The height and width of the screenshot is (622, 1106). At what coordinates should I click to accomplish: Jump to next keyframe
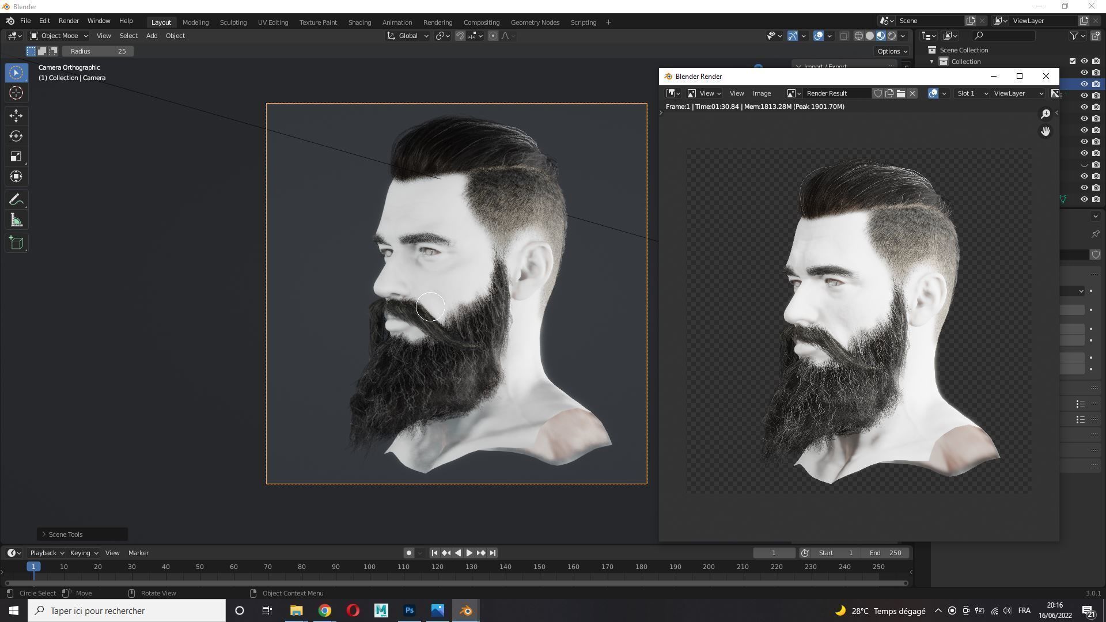point(481,553)
